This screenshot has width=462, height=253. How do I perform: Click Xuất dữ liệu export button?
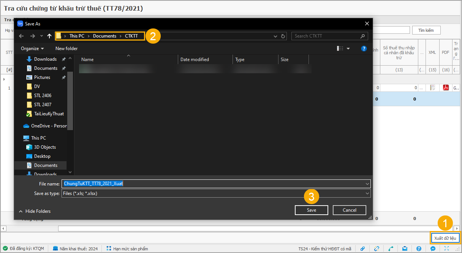click(445, 238)
